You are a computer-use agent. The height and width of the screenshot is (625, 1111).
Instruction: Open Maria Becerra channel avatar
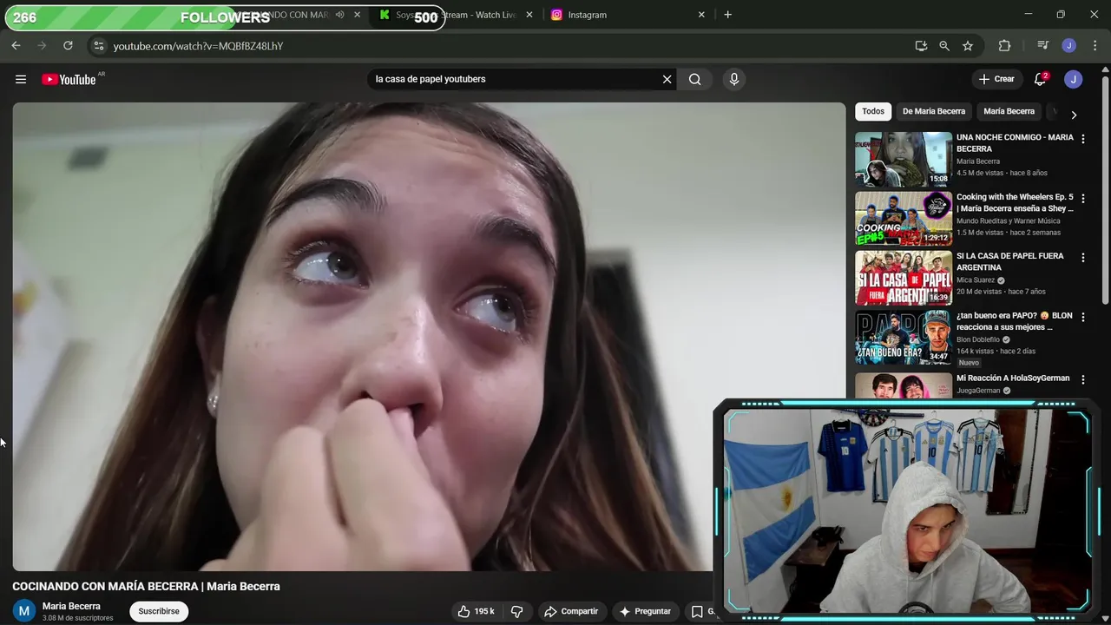pyautogui.click(x=24, y=611)
